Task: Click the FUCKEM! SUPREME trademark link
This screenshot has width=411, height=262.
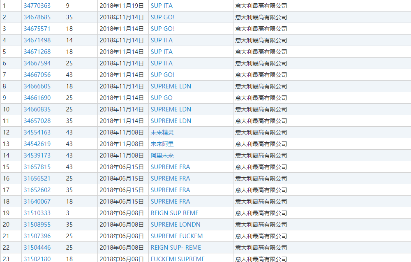Action: 177,259
